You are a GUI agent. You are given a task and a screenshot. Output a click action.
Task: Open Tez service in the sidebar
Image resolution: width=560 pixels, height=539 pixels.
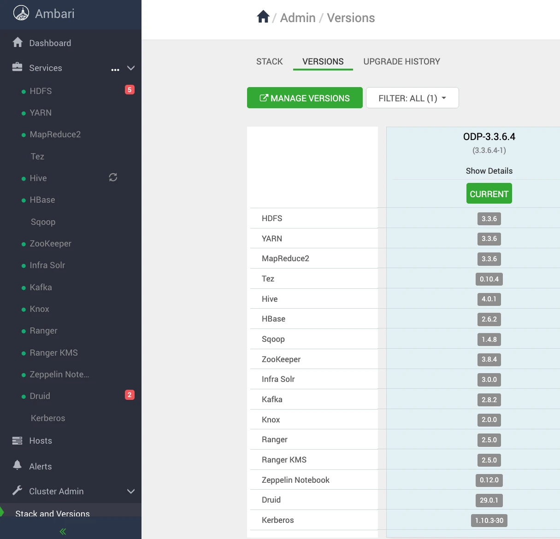click(37, 157)
